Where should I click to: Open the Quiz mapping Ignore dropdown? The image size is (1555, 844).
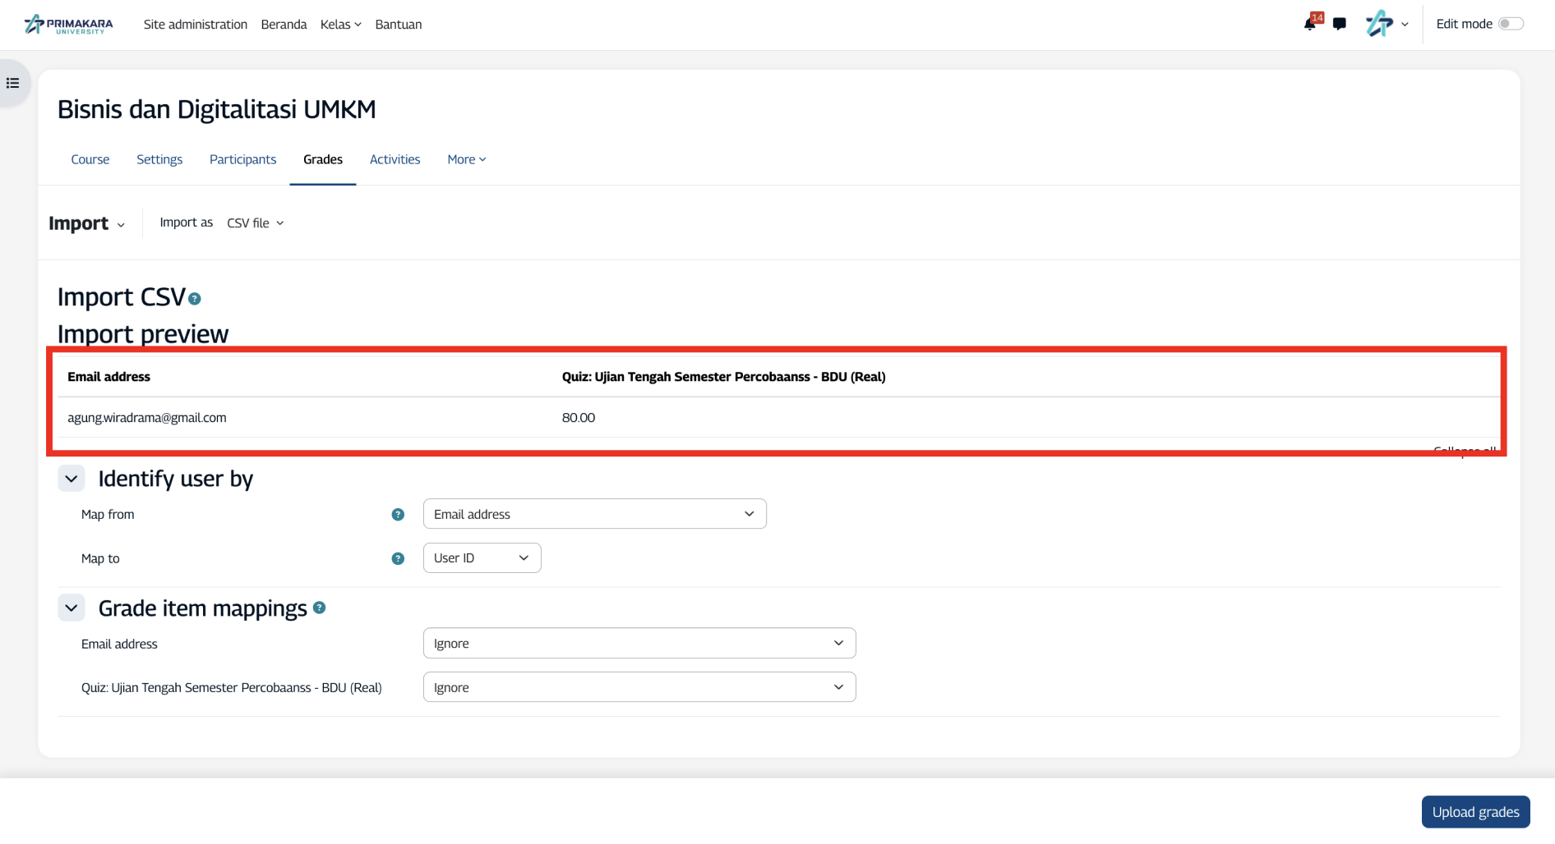click(639, 687)
